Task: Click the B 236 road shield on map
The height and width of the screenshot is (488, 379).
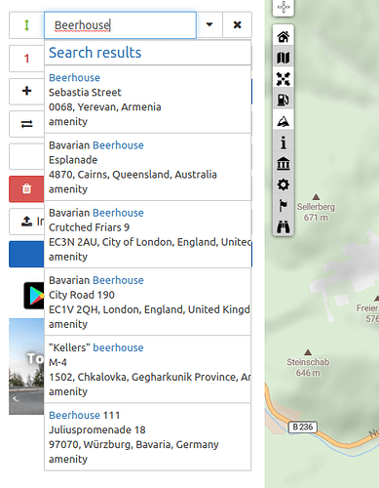Action: click(303, 427)
